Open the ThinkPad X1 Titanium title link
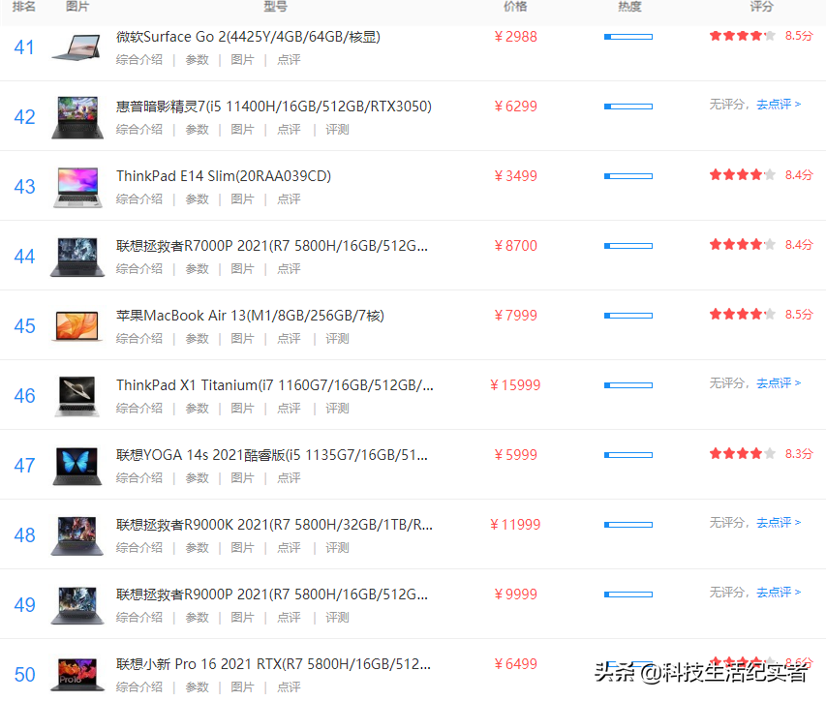The image size is (826, 701). pyautogui.click(x=275, y=385)
